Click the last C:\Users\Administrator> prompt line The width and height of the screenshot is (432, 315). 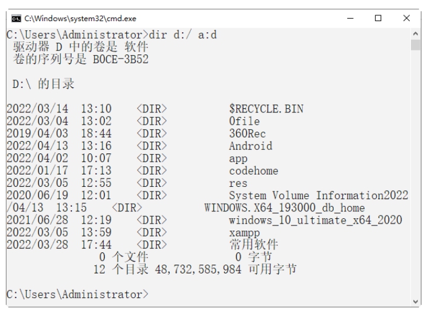point(77,293)
